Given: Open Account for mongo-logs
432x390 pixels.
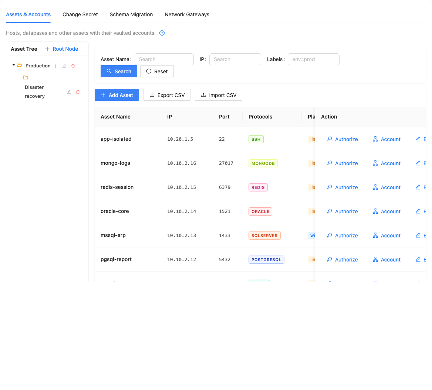Looking at the screenshot, I should tap(387, 163).
